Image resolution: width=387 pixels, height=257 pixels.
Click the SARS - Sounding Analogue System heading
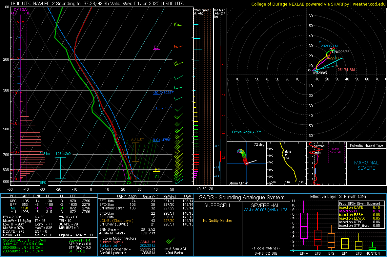coord(242,198)
